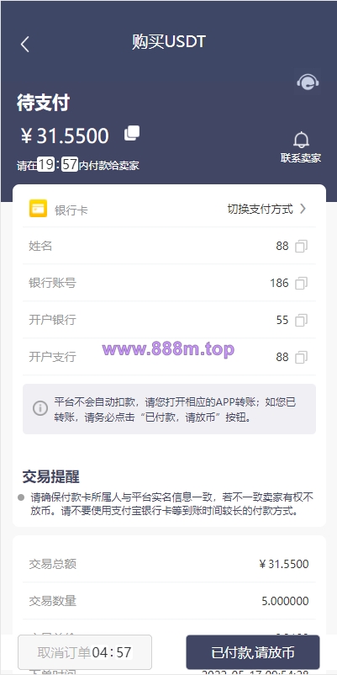Open customer service headset icon
This screenshot has height=675, width=337.
coord(308,82)
